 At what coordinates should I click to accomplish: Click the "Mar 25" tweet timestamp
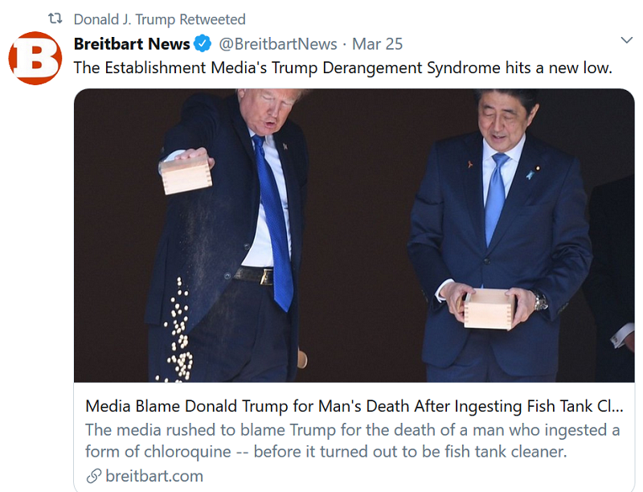coord(378,44)
